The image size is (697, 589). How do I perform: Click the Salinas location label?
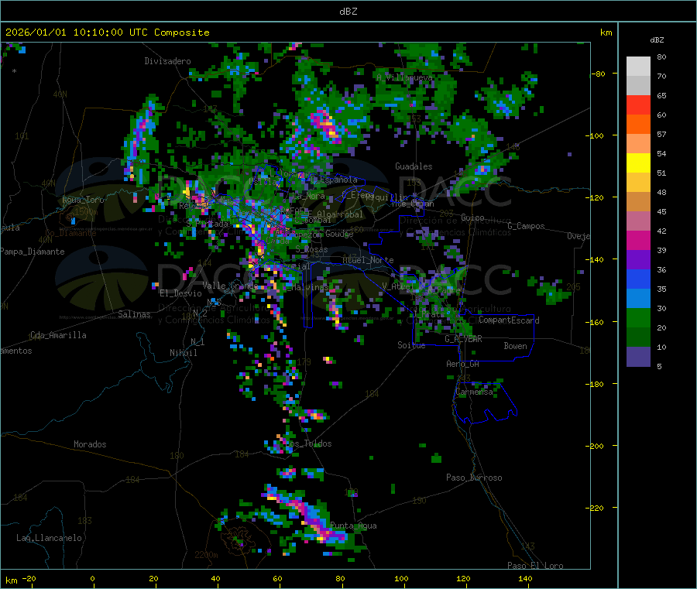tap(134, 314)
